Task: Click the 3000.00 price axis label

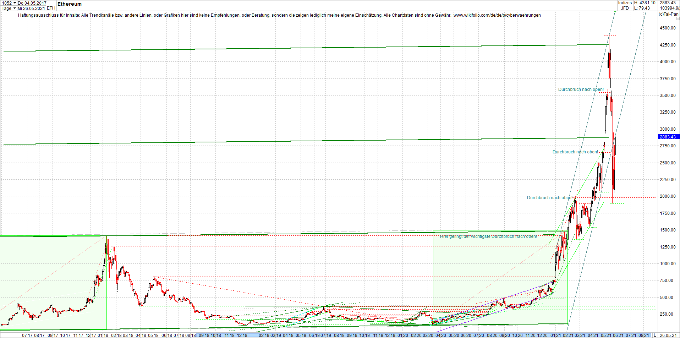Action: (x=668, y=129)
